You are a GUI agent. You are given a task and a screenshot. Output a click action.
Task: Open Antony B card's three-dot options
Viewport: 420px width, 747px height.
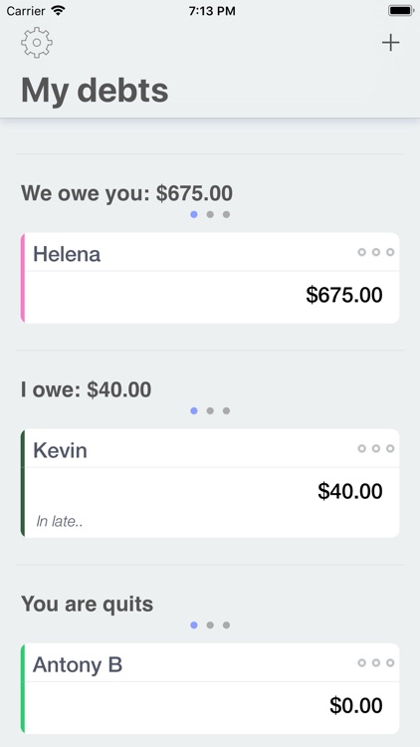(x=376, y=662)
